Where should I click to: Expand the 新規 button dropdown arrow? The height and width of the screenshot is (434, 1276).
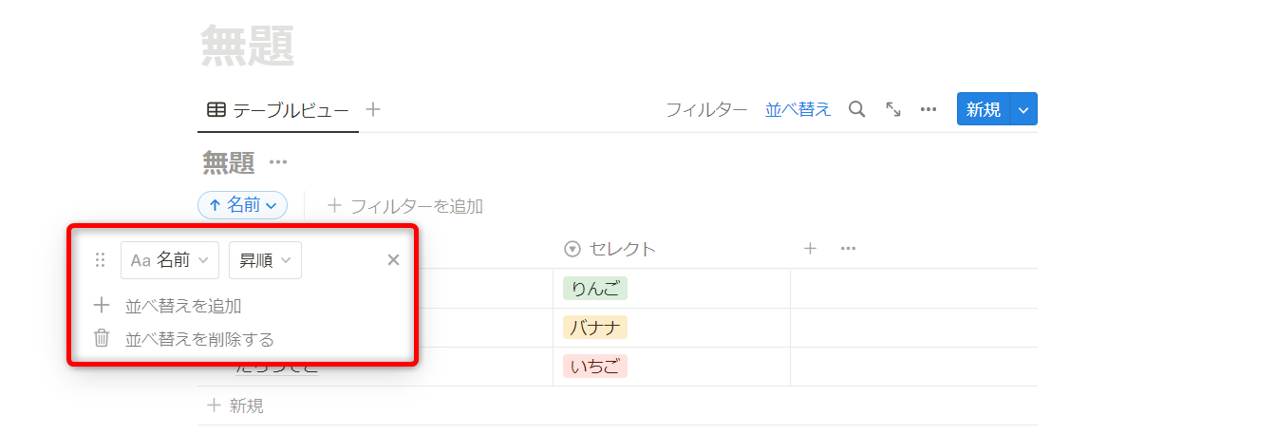(x=1023, y=109)
